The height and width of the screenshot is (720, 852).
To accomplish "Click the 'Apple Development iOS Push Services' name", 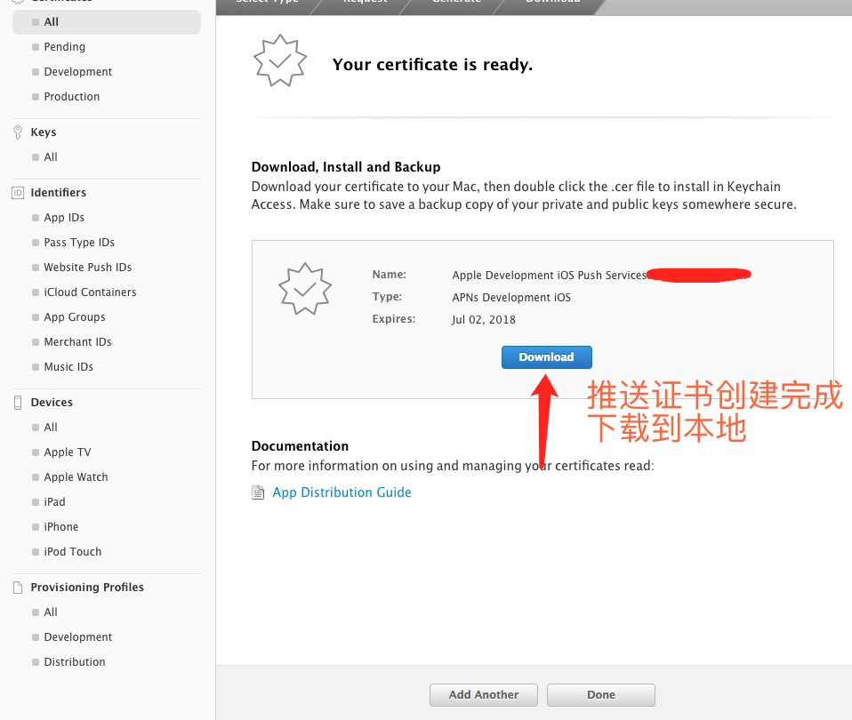I will point(550,276).
